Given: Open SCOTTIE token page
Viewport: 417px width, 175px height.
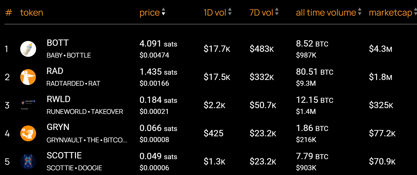Looking at the screenshot, I should click(x=64, y=156).
